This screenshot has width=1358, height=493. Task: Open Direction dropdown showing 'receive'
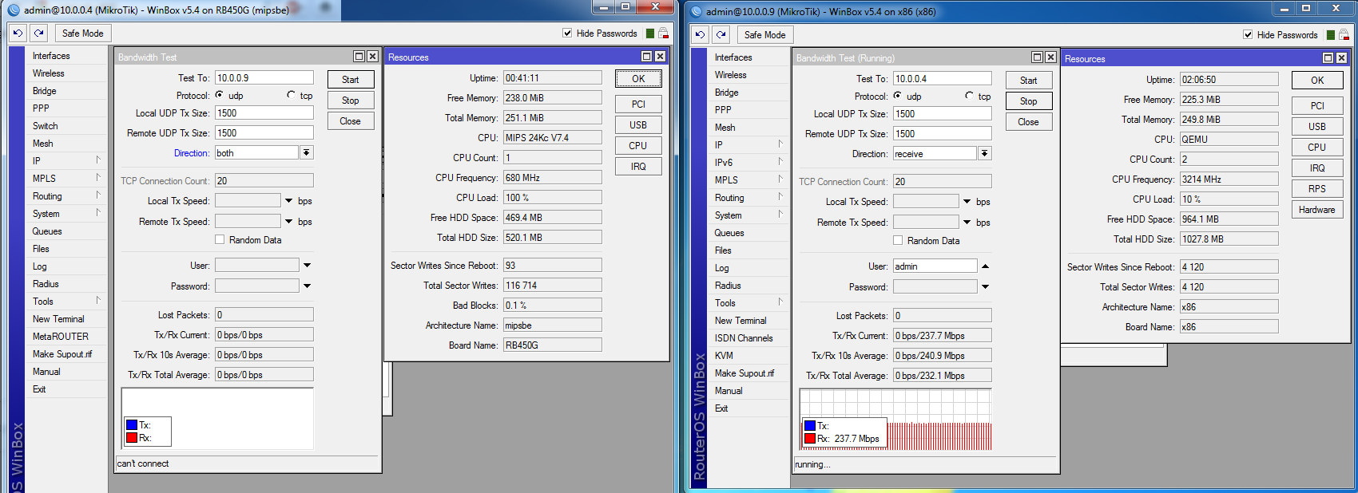click(985, 153)
